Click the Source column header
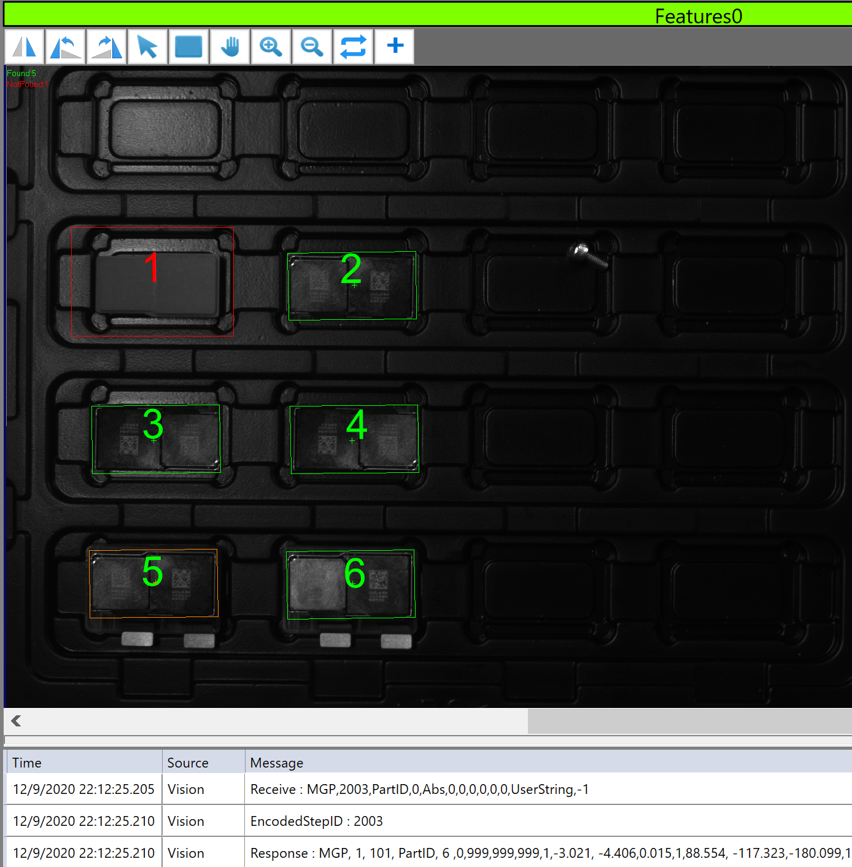852x867 pixels. pyautogui.click(x=188, y=763)
